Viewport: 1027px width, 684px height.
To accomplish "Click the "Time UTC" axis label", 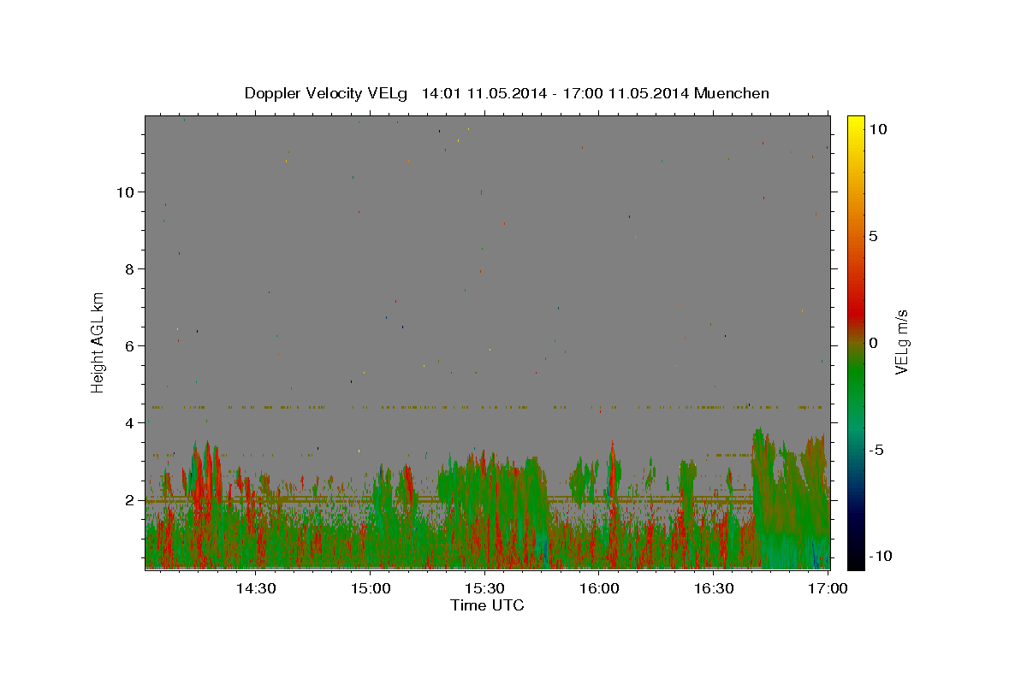I will [x=487, y=605].
